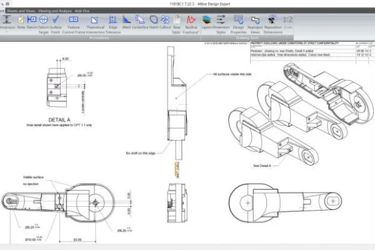Click the New Table tool
Screen dimensions: 375x250
pos(176,24)
